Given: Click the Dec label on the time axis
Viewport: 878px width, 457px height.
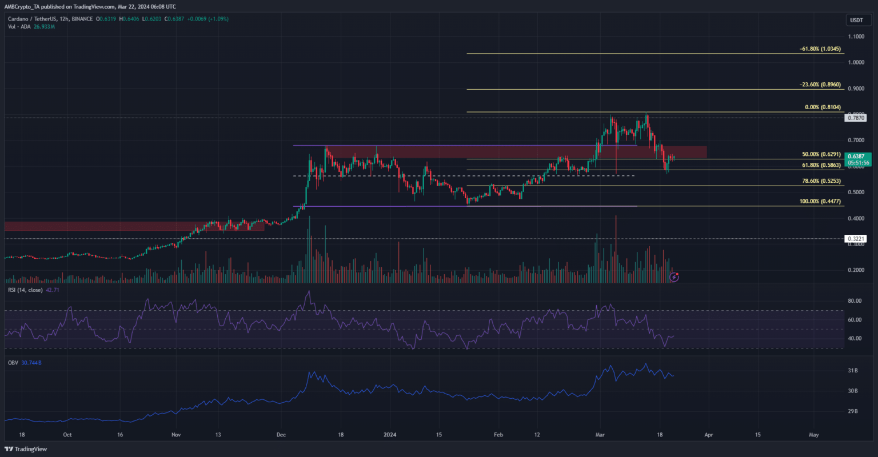Looking at the screenshot, I should point(281,435).
